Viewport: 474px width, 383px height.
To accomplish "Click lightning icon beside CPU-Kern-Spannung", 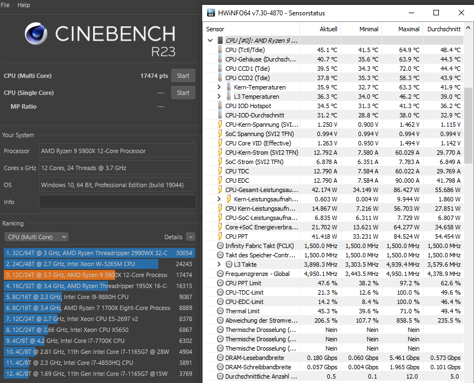I will (x=220, y=125).
